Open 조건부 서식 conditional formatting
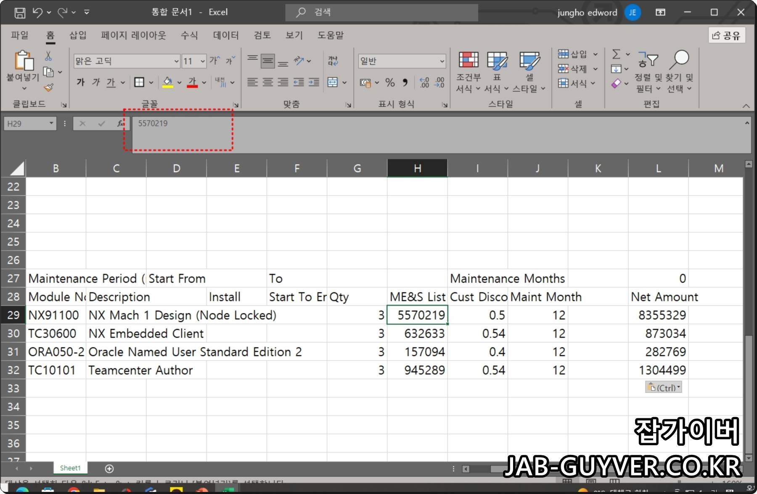The image size is (757, 494). 468,72
